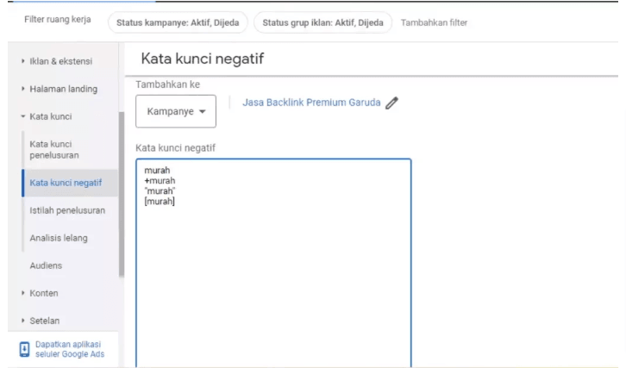
Task: Click the Jasa Backlink Premium Garuda link
Action: pos(311,103)
